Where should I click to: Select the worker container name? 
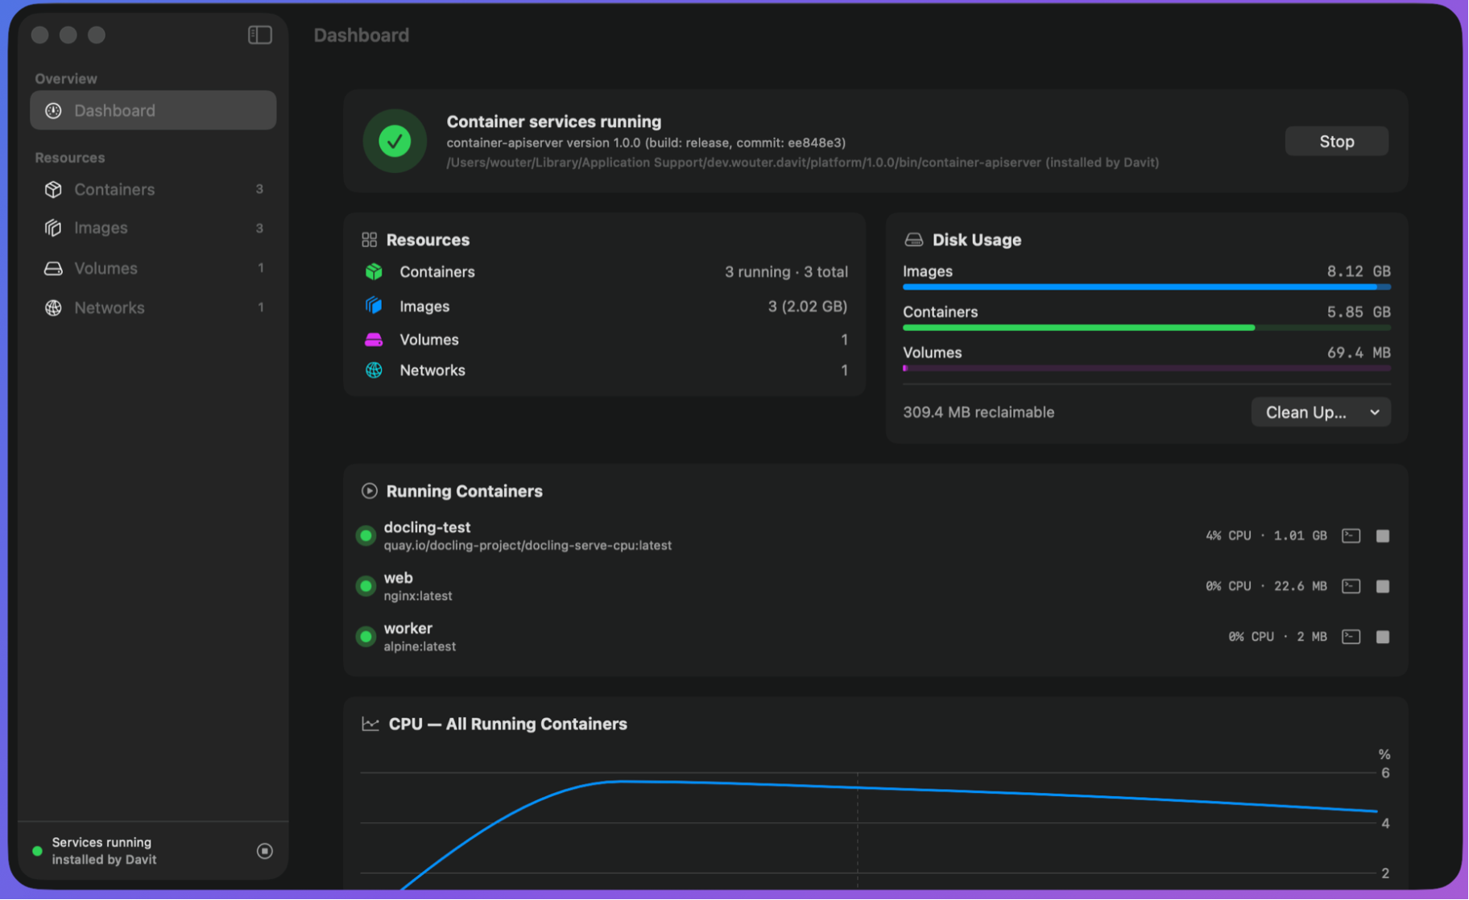(x=408, y=629)
